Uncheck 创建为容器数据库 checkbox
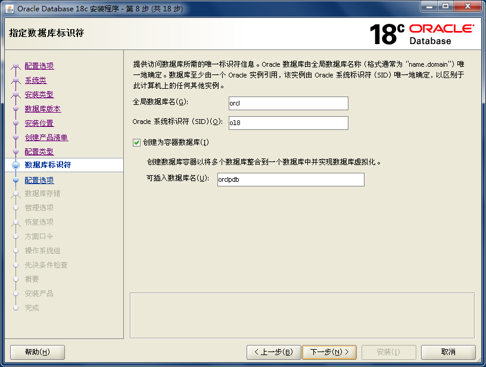This screenshot has height=367, width=486. tap(137, 142)
